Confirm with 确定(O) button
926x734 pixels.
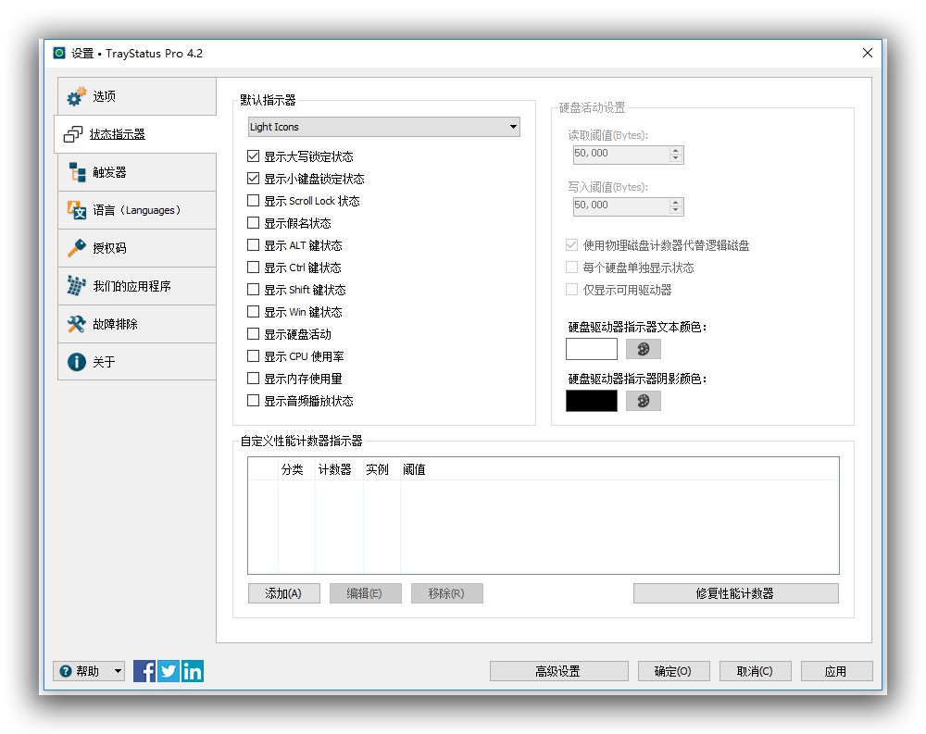674,671
